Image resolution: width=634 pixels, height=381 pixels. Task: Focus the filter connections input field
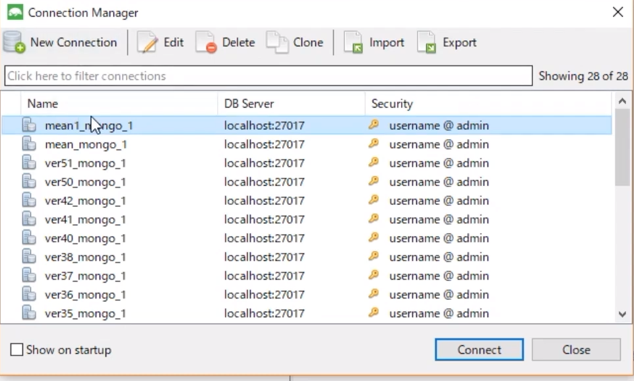pos(269,76)
